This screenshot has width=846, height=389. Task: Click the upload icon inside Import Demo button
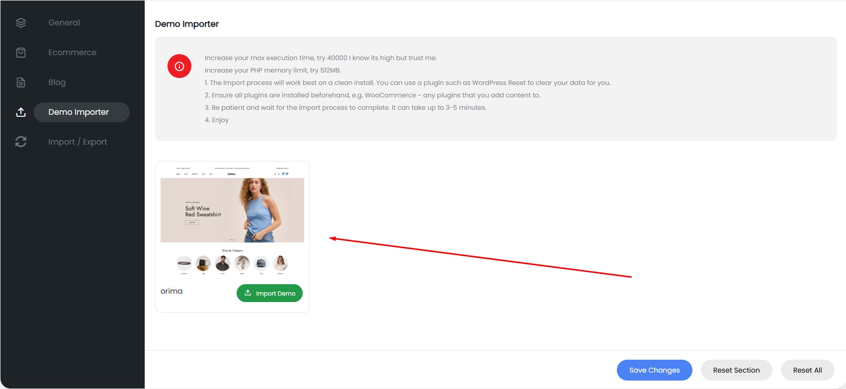(248, 293)
